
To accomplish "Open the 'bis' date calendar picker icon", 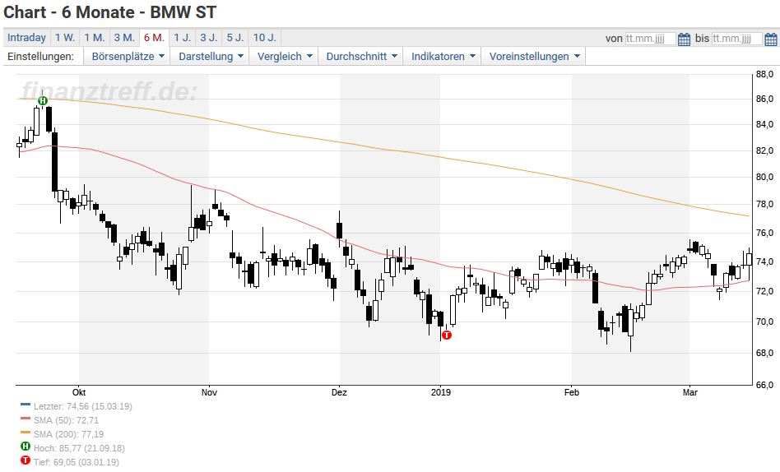I will (x=771, y=39).
